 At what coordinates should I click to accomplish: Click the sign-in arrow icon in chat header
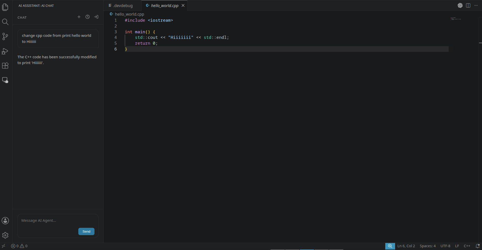coord(96,17)
